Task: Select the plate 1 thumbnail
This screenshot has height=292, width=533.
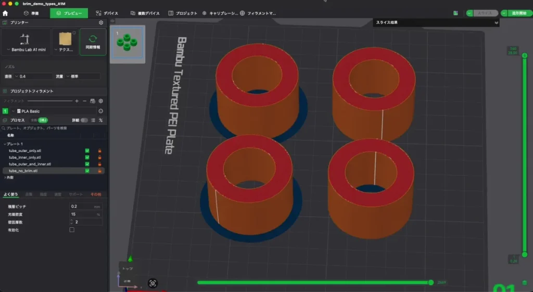Action: [128, 44]
